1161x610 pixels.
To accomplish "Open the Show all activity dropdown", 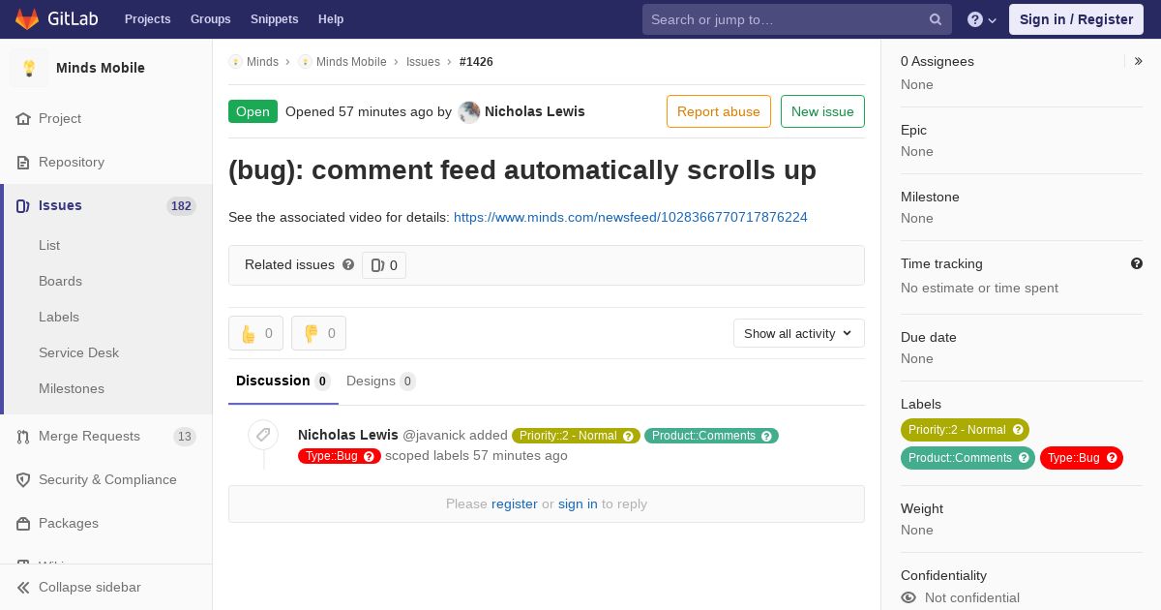I will (x=799, y=333).
